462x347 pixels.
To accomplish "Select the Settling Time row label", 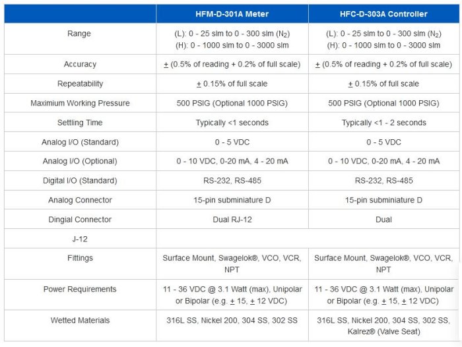I will (80, 123).
